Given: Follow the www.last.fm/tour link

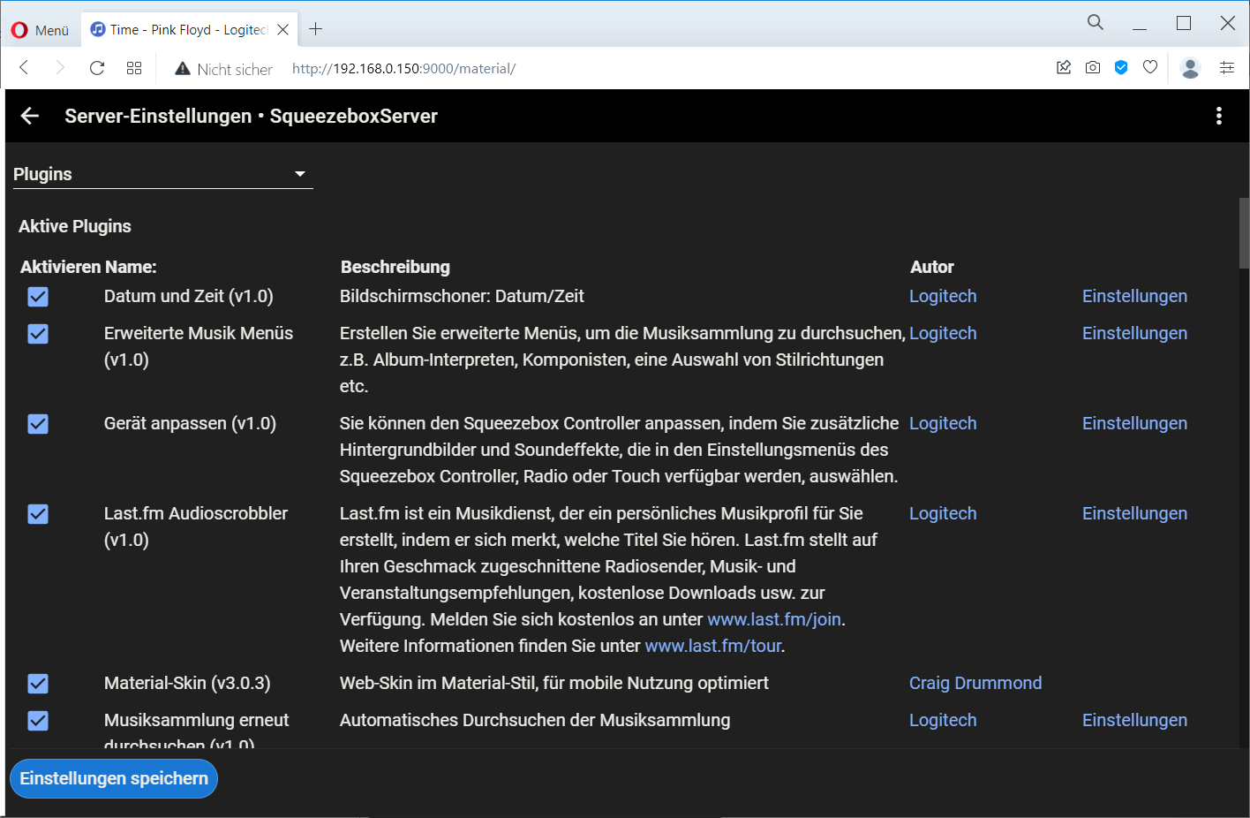Looking at the screenshot, I should coord(713,646).
